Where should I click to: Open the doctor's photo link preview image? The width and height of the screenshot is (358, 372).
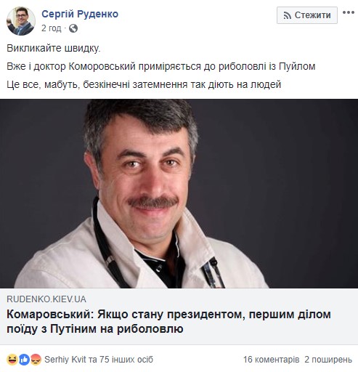pos(179,193)
